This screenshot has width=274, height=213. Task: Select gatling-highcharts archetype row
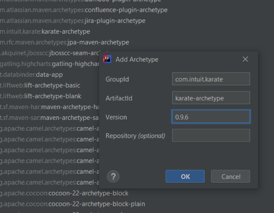pyautogui.click(x=50, y=64)
